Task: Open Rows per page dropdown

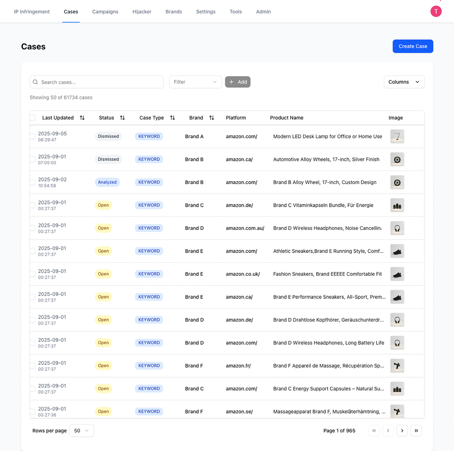Action: [x=82, y=430]
